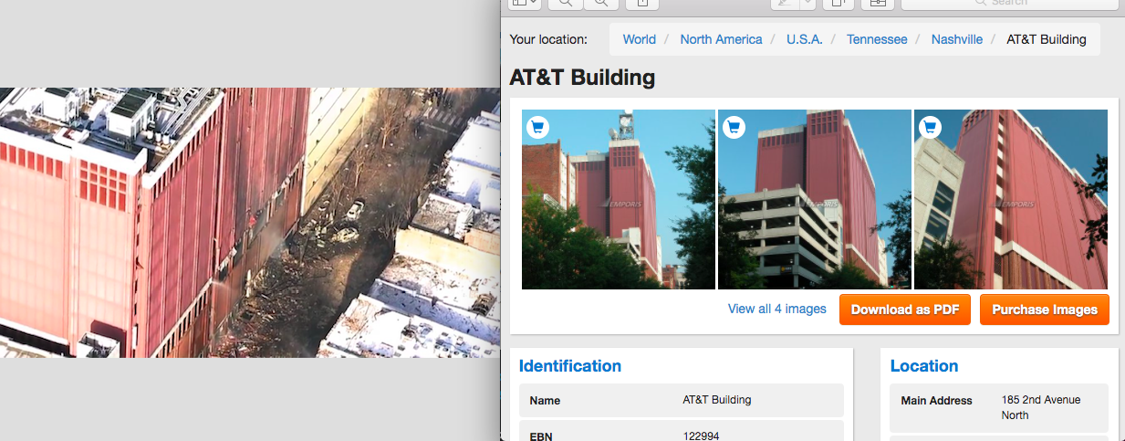The image size is (1125, 441).
Task: Go to the World breadcrumb link
Action: click(x=639, y=39)
